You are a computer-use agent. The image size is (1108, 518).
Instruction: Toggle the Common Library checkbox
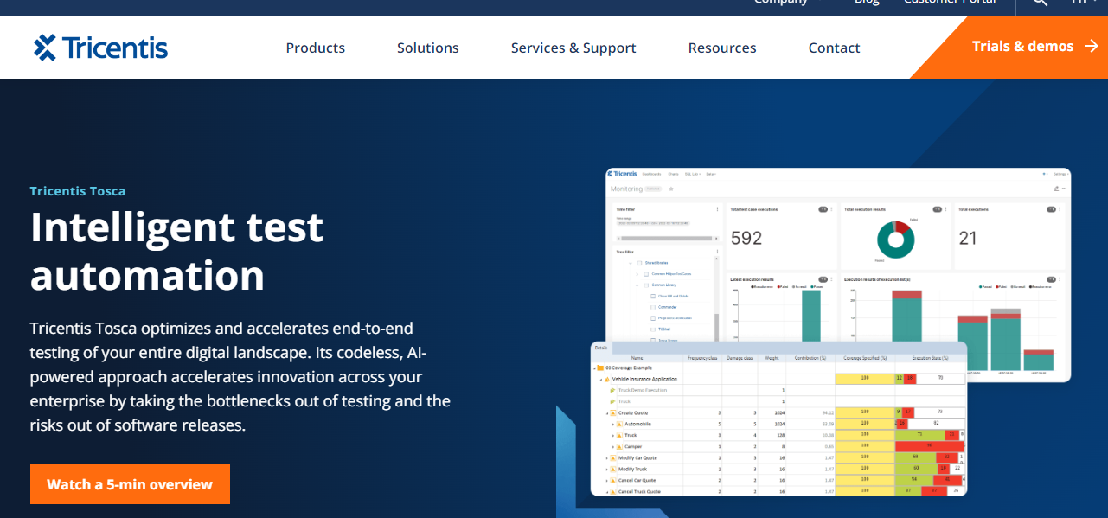646,285
